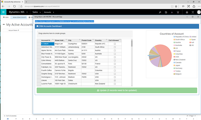The width and height of the screenshot is (201, 120).
Task: Filter accounts by letter A
Action: [23, 119]
